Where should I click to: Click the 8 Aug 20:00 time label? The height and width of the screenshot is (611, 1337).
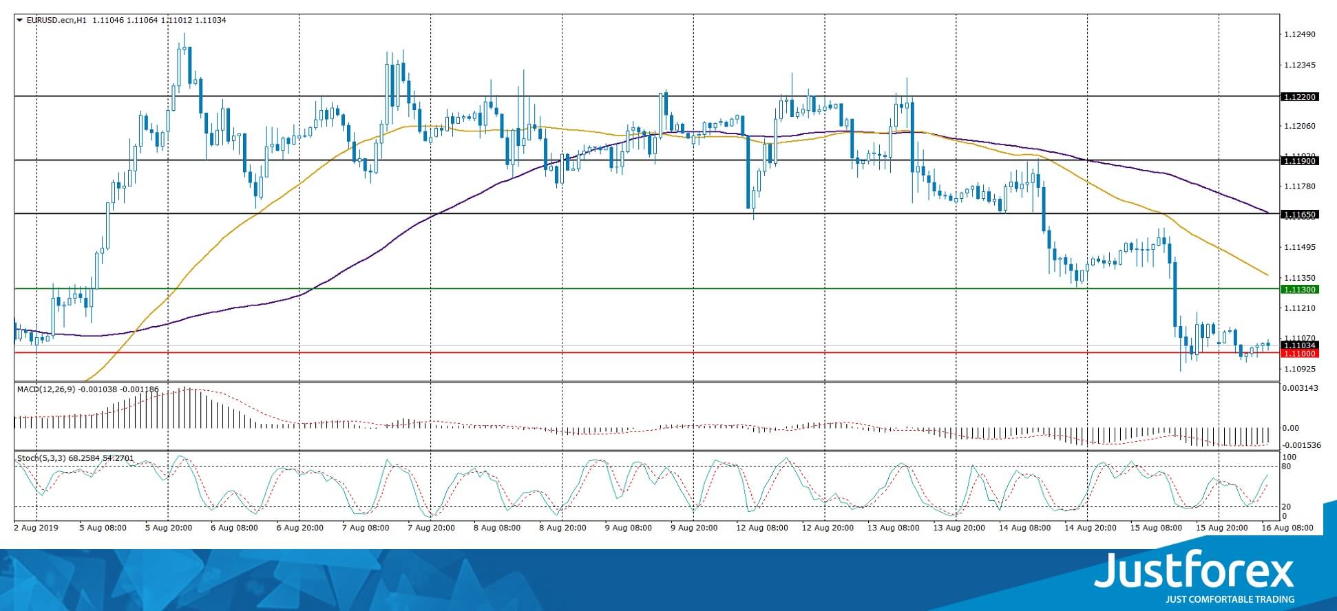[x=563, y=528]
